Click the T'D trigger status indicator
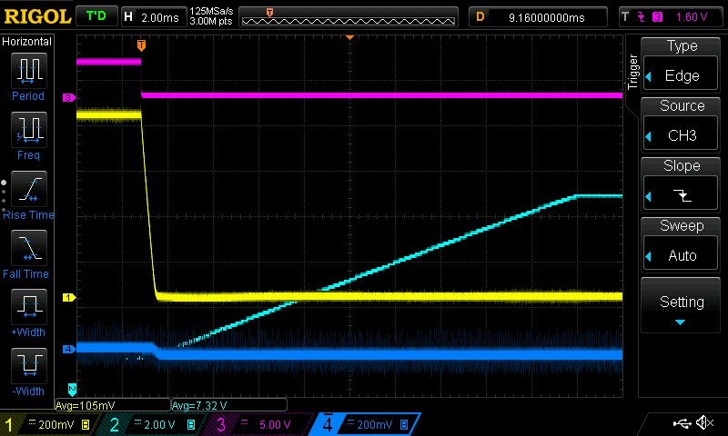728x436 pixels. click(96, 16)
